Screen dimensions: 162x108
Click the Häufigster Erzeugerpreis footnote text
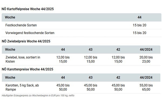pyautogui.click(x=38, y=96)
